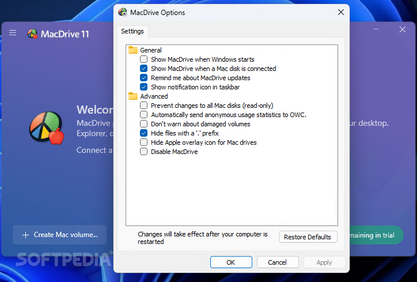Enable sending anonymous usage statistics to OWC
Screen dimensions: 417x282
(x=143, y=115)
